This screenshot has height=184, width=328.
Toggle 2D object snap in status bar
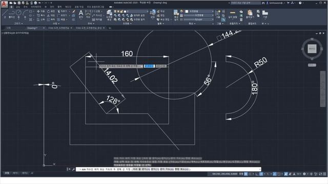click(x=279, y=174)
